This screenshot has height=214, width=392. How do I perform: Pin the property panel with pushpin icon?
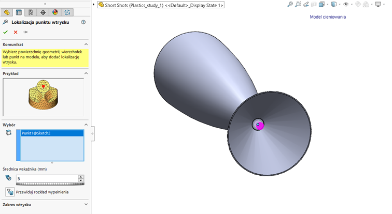click(25, 32)
